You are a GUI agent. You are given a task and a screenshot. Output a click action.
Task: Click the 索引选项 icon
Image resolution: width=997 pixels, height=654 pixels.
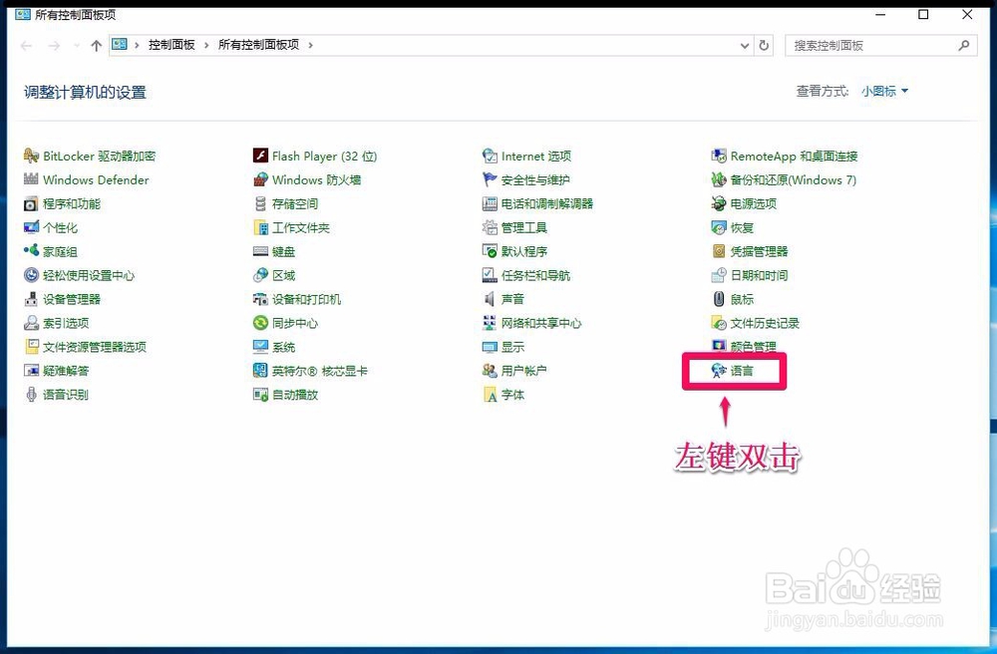pos(31,323)
